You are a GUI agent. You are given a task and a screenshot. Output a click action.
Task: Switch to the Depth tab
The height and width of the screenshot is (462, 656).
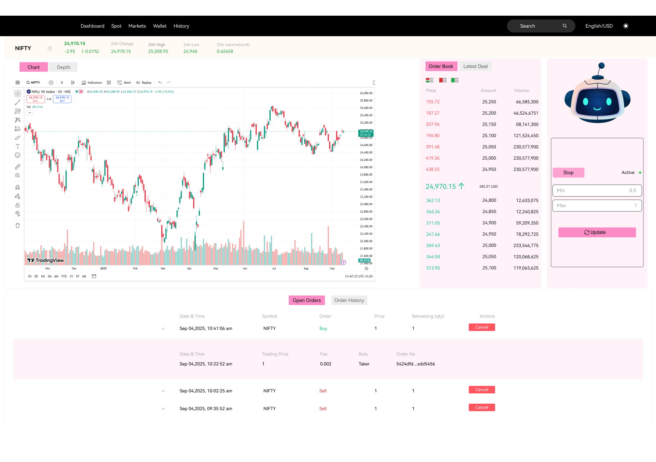click(x=63, y=67)
